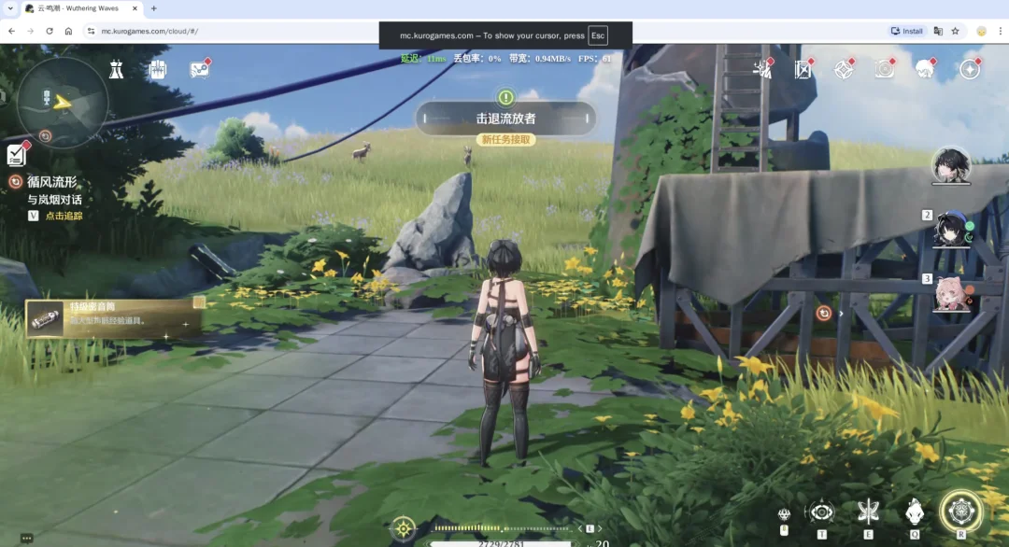Switch to party character slot 3

[x=951, y=294]
